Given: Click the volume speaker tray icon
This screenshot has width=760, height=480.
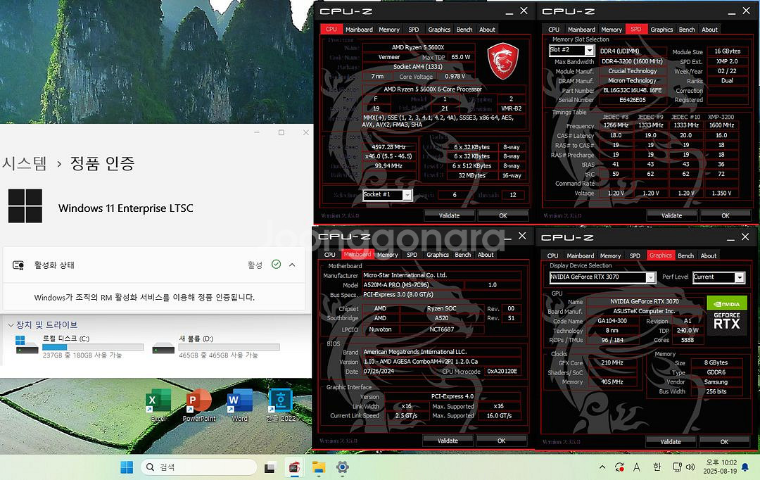Looking at the screenshot, I should [x=691, y=467].
